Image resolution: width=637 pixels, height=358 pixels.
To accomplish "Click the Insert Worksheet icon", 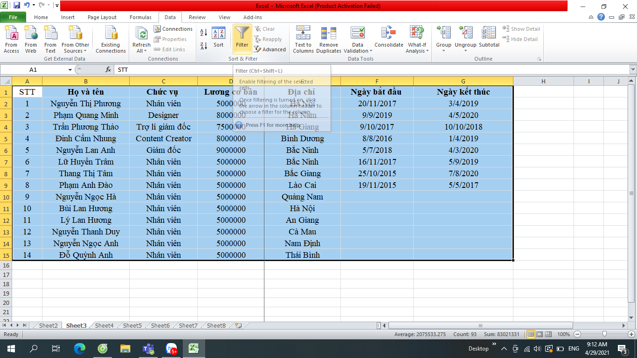I will pyautogui.click(x=238, y=325).
